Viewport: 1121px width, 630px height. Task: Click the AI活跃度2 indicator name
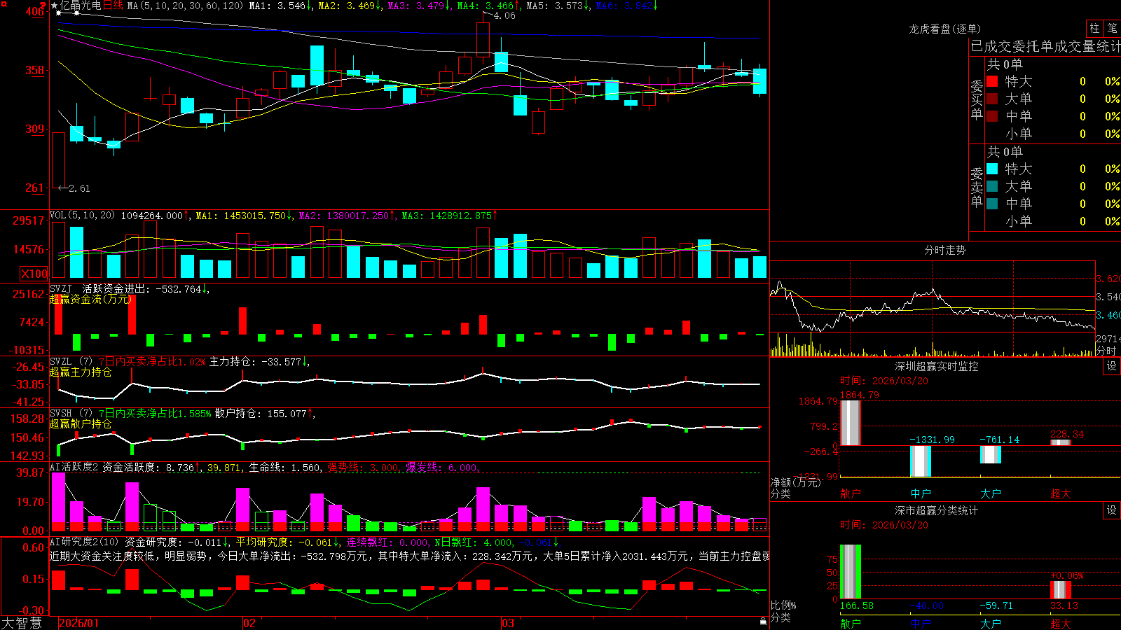[x=74, y=468]
